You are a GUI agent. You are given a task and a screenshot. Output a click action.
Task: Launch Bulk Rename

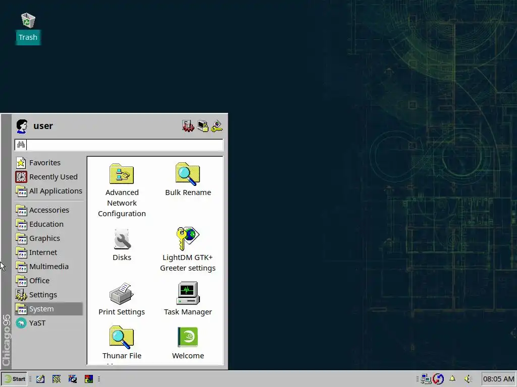point(188,180)
